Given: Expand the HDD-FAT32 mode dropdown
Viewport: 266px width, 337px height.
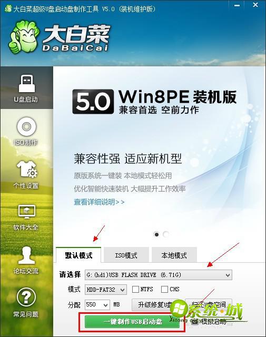Looking at the screenshot, I should pyautogui.click(x=106, y=290).
